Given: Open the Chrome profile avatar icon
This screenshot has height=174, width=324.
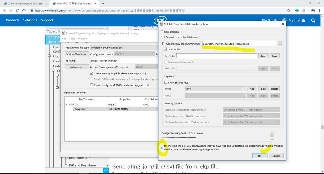Looking at the screenshot, I should [313, 10].
